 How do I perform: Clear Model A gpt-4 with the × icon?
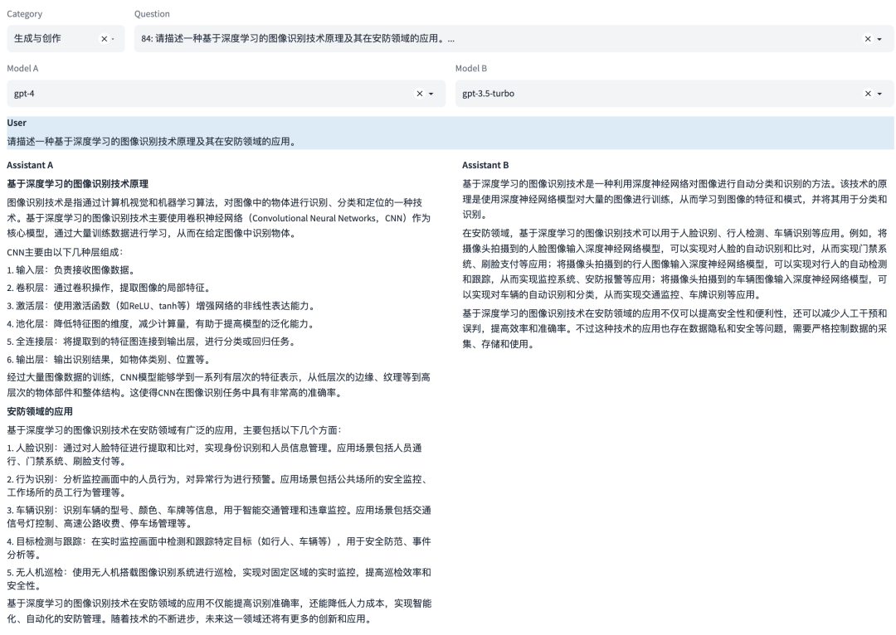click(421, 93)
